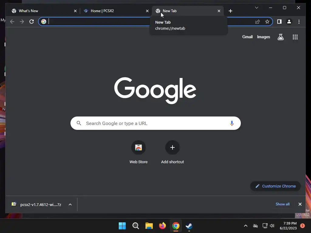
Task: Open the Web Store shortcut
Action: click(138, 152)
